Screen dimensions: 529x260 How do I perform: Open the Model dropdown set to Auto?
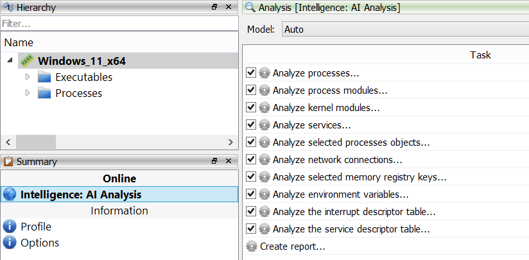[404, 30]
